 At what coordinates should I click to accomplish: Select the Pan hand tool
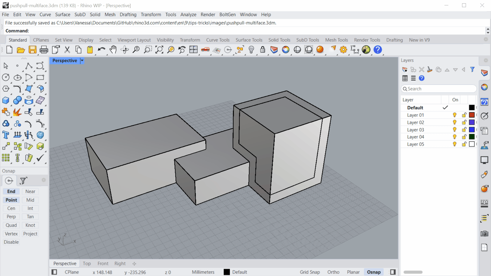coord(113,50)
